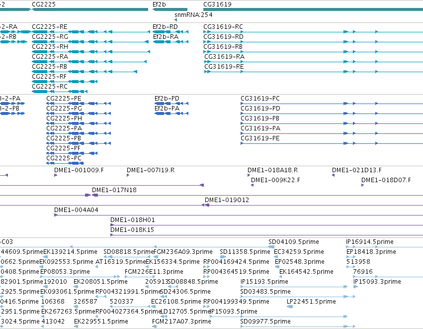Click protein CG2225-PB label
Screen dimensions: 423x329
(64, 138)
